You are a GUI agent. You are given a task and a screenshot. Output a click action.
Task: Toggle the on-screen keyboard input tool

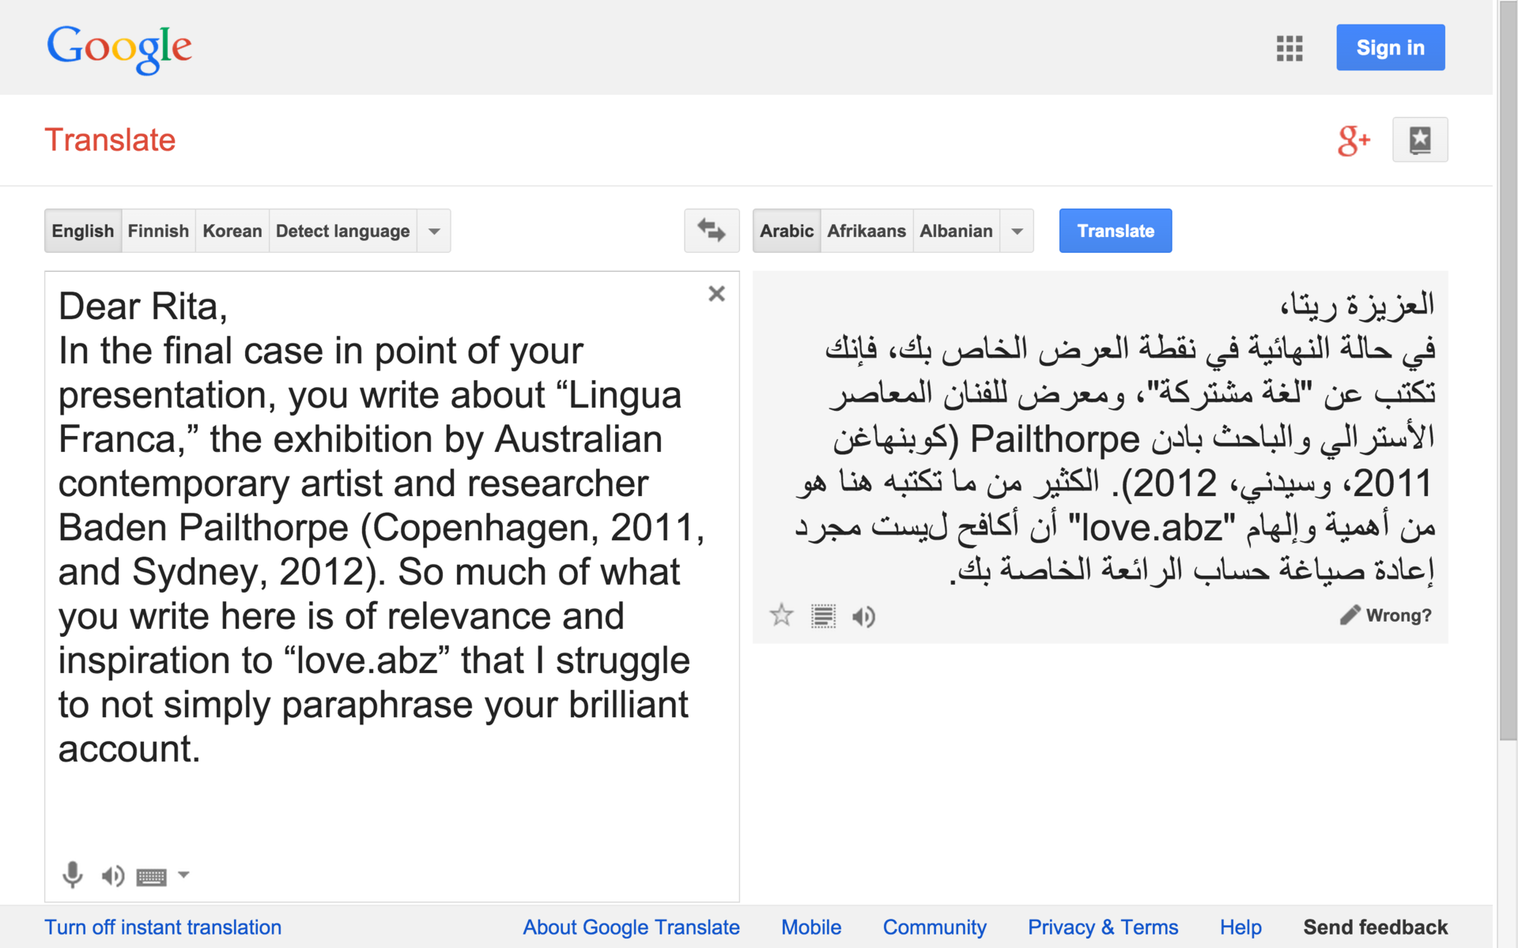[151, 876]
